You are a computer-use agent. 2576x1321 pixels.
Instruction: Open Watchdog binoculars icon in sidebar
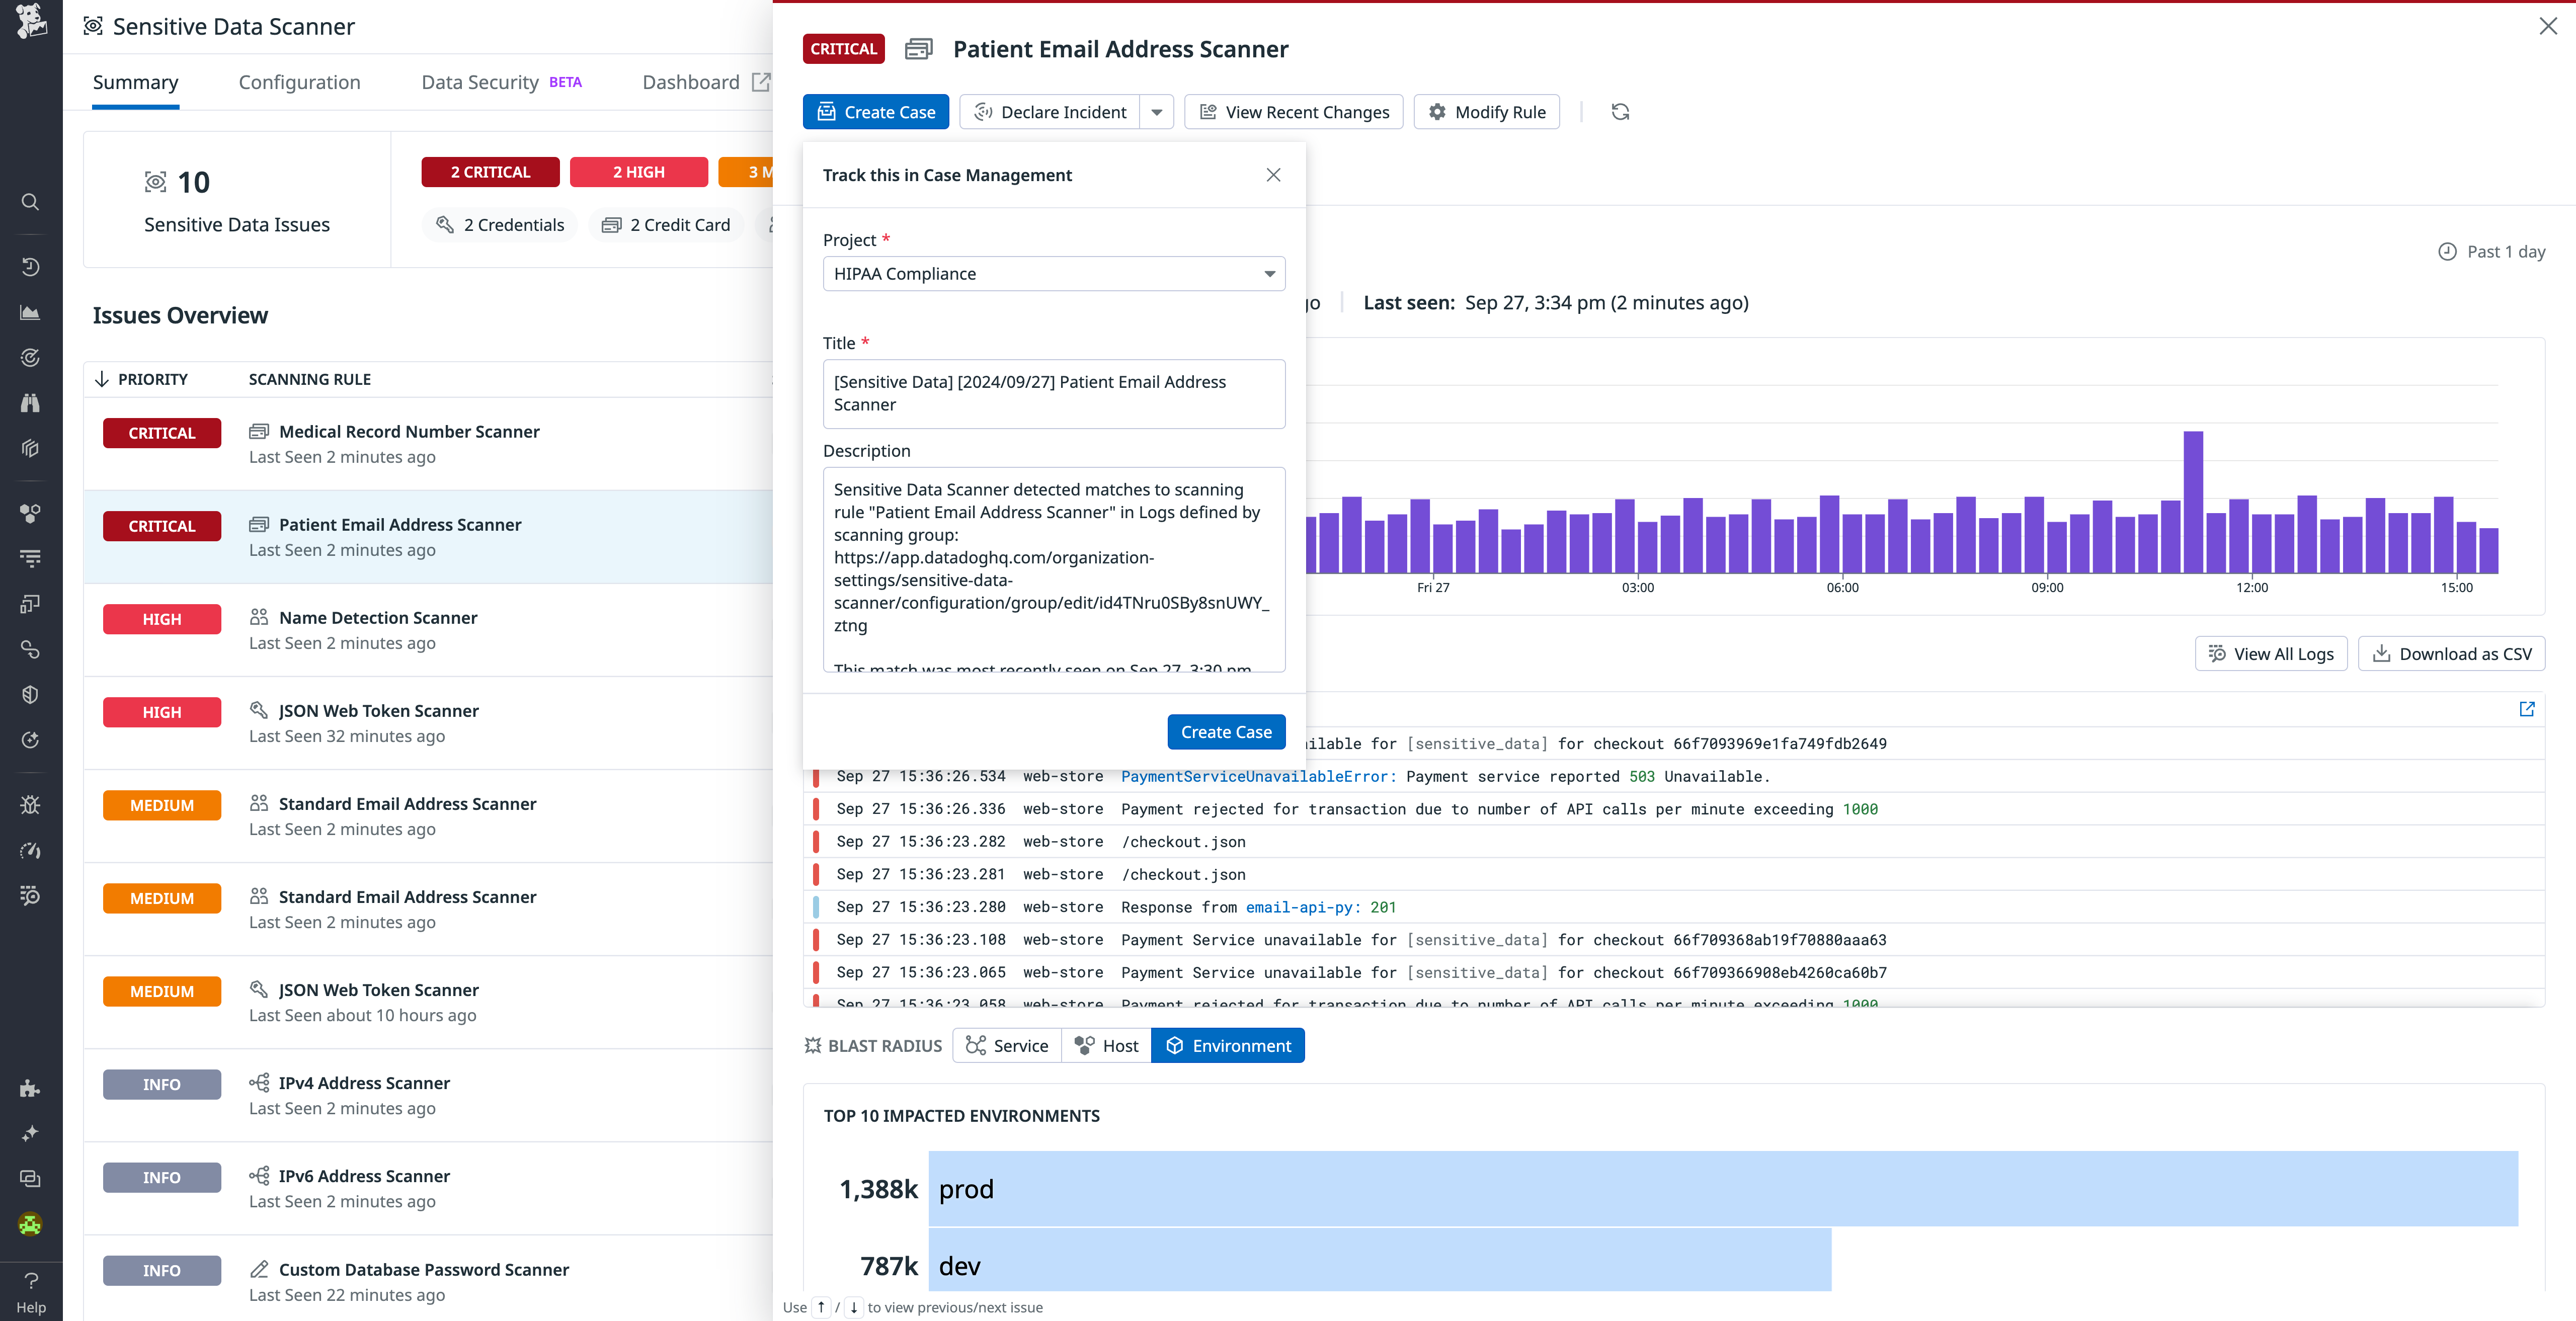30,402
